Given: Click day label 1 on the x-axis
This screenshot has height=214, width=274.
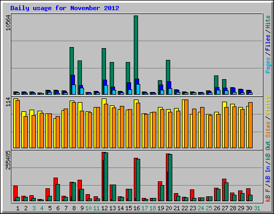Looking at the screenshot, I should pyautogui.click(x=18, y=208).
